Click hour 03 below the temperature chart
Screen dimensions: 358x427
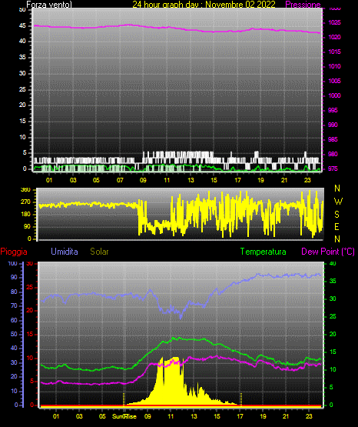point(79,416)
